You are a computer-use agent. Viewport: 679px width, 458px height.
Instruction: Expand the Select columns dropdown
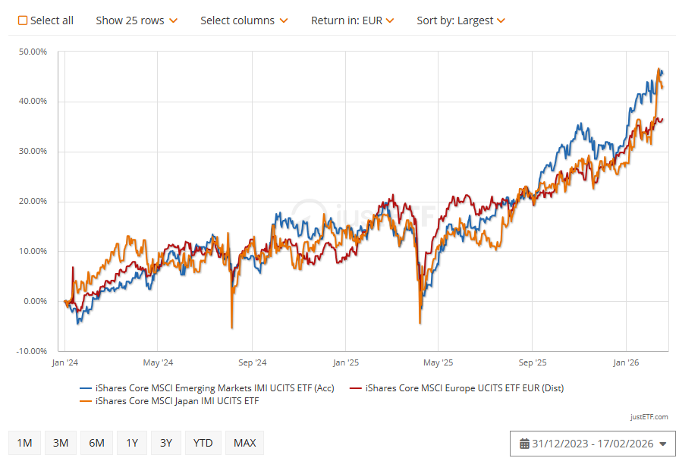244,20
